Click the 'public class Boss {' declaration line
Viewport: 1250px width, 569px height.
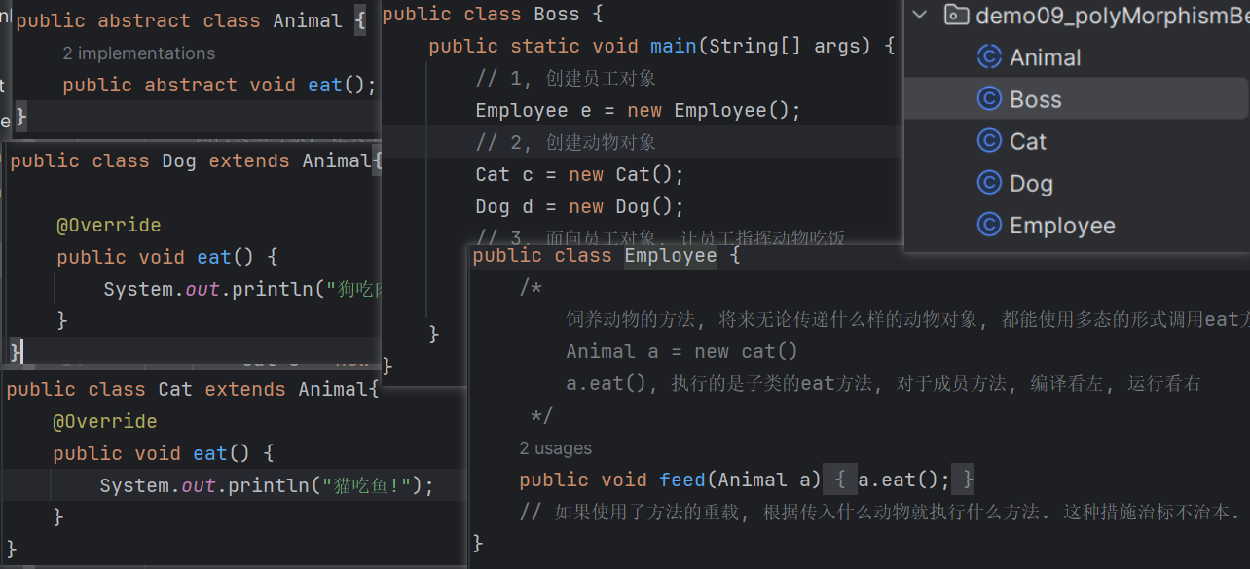click(x=494, y=15)
